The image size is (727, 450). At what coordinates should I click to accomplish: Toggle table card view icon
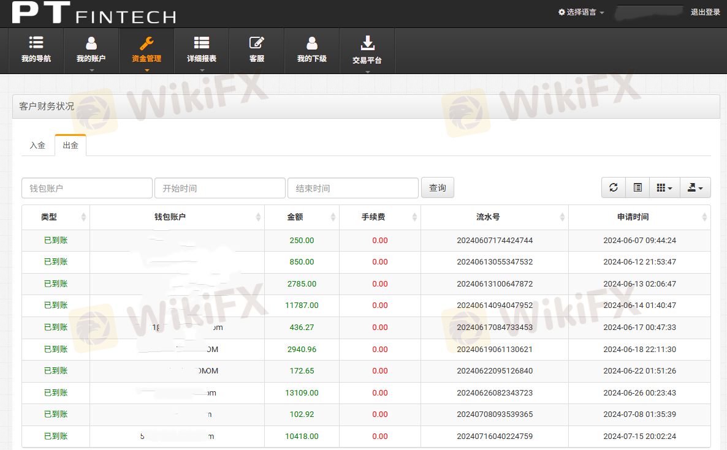[x=638, y=188]
